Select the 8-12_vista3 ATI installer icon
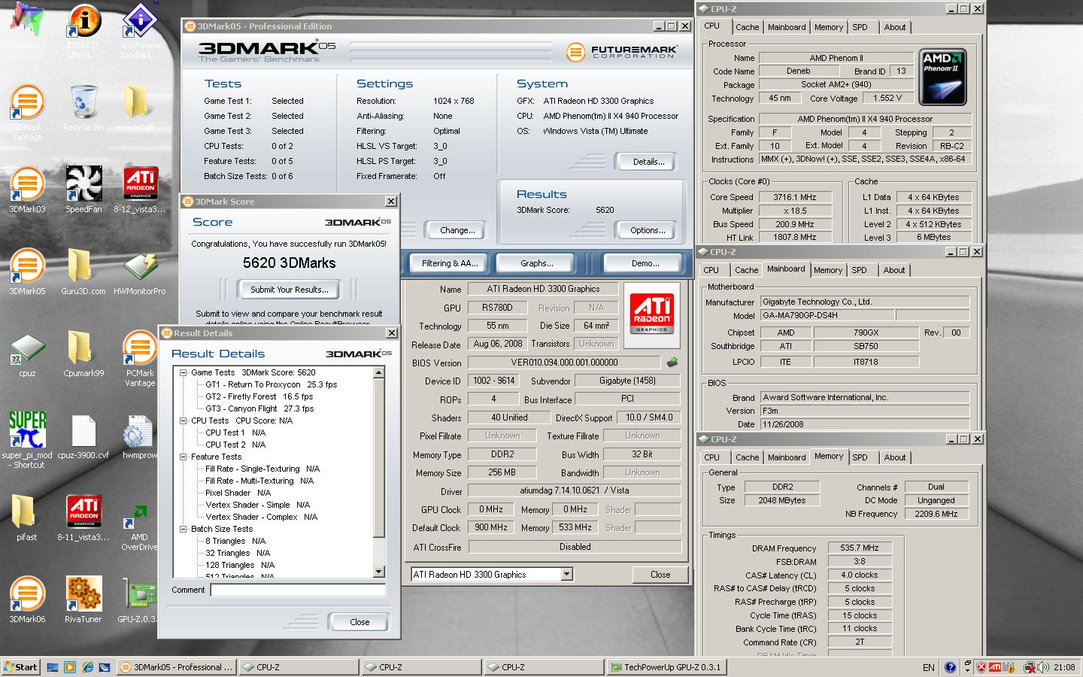The height and width of the screenshot is (677, 1083). coord(140,190)
